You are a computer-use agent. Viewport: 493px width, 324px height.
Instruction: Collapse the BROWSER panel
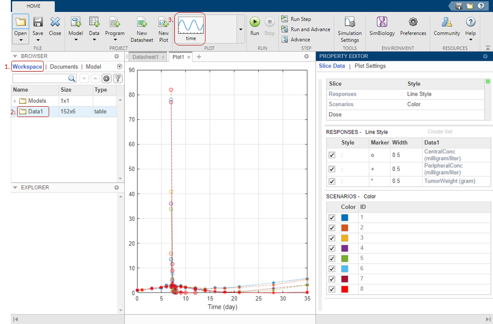click(x=15, y=56)
